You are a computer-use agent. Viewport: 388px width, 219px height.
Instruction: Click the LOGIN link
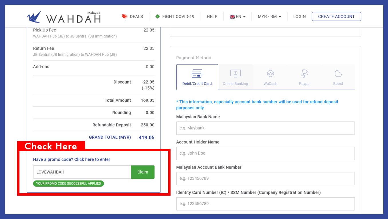click(x=299, y=17)
